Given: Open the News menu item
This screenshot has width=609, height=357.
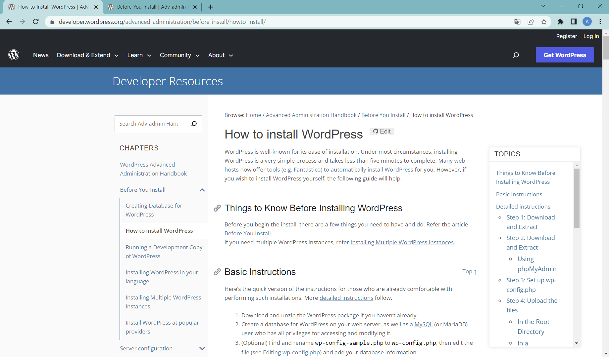Looking at the screenshot, I should pos(41,55).
